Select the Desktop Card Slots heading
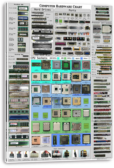114x168 pixels. click(102, 77)
